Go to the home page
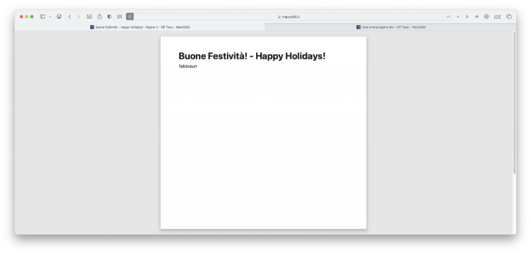 (59, 16)
